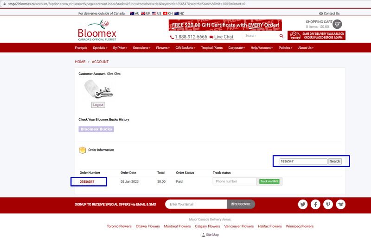Expand the Occasions dropdown menu
The height and width of the screenshot is (239, 371).
click(141, 48)
